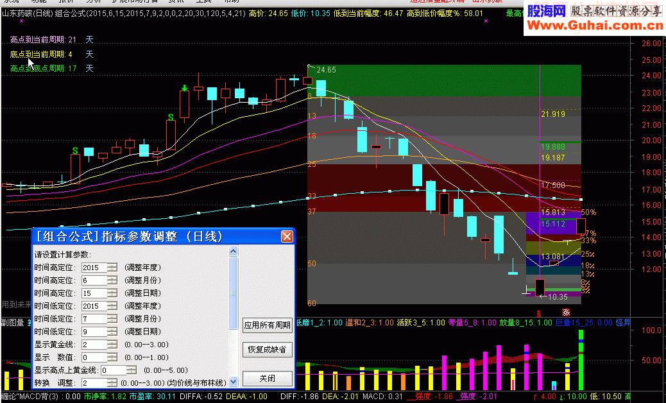The width and height of the screenshot is (666, 403).
Task: Focus the 显示高点上黄金线 value field
Action: click(x=114, y=370)
